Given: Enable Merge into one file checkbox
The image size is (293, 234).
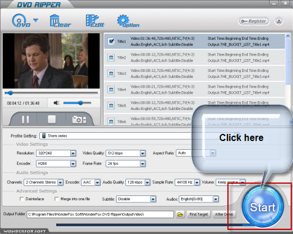Looking at the screenshot, I should (x=56, y=199).
